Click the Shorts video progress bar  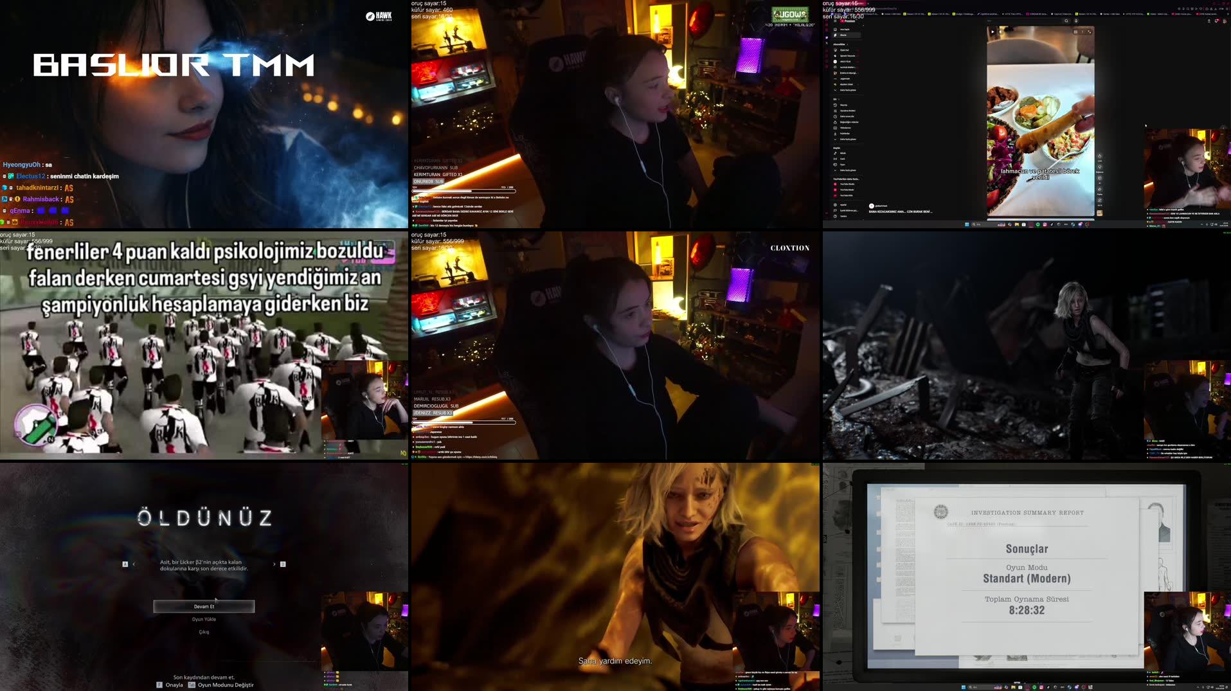click(x=1040, y=220)
